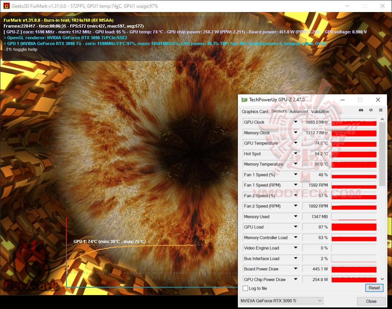Open the Bus Interface Load dropdown
The height and width of the screenshot is (309, 392).
[295, 258]
